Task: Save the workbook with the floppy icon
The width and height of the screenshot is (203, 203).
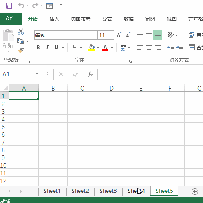Action: click(9, 6)
